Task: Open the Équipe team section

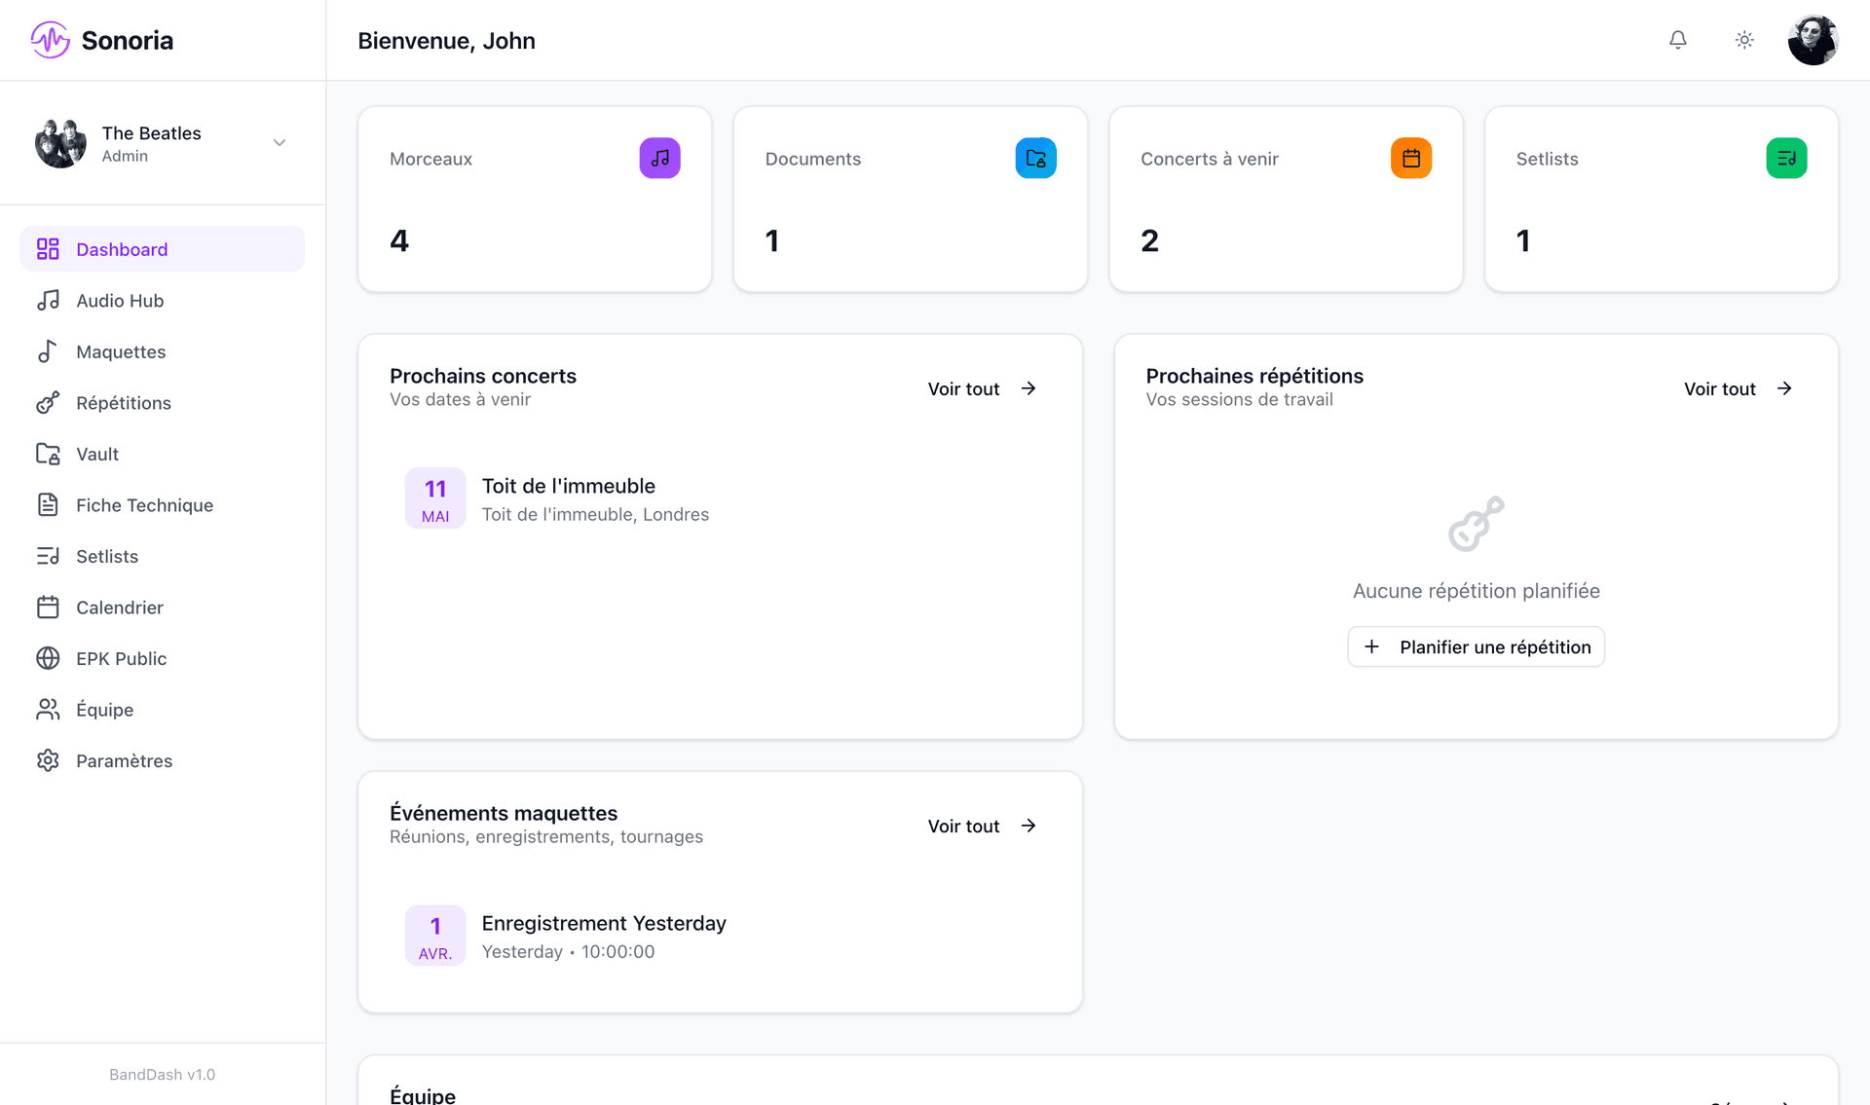Action: 104,709
